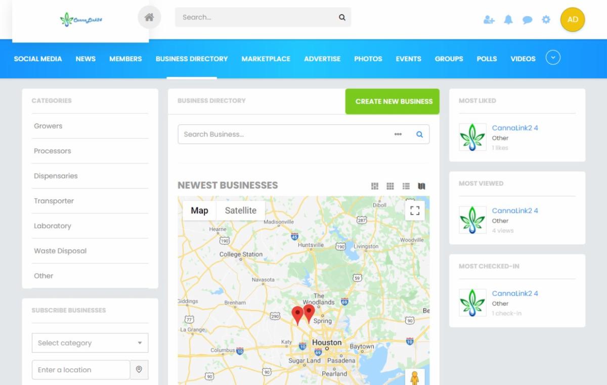
Task: Open the settings gear icon
Action: pos(546,20)
